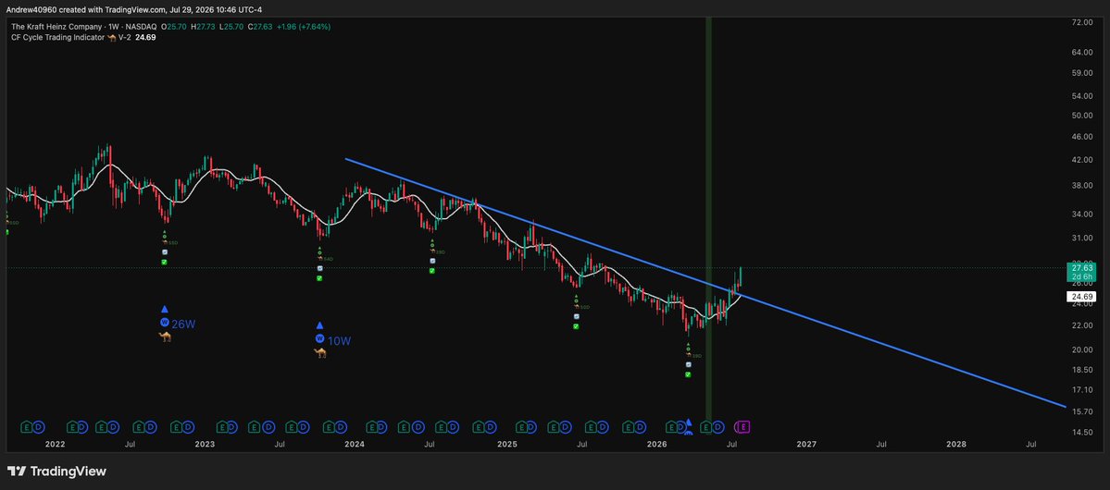Screen dimensions: 1110x490
Task: Click the TradingView logo at bottom left
Action: pos(56,472)
